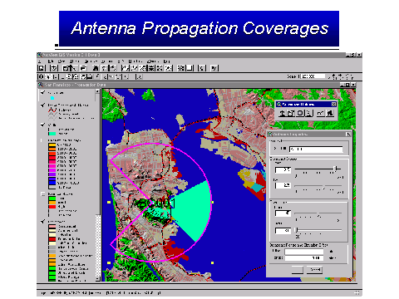
Task: Open the second item in the menu bar
Action: tap(51, 61)
